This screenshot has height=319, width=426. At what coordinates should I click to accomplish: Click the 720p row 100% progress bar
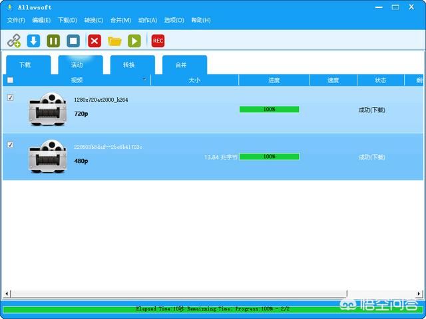(x=269, y=109)
